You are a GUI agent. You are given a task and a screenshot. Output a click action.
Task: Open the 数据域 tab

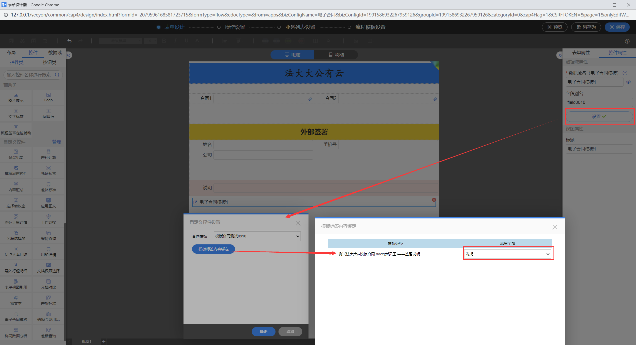[x=55, y=53]
